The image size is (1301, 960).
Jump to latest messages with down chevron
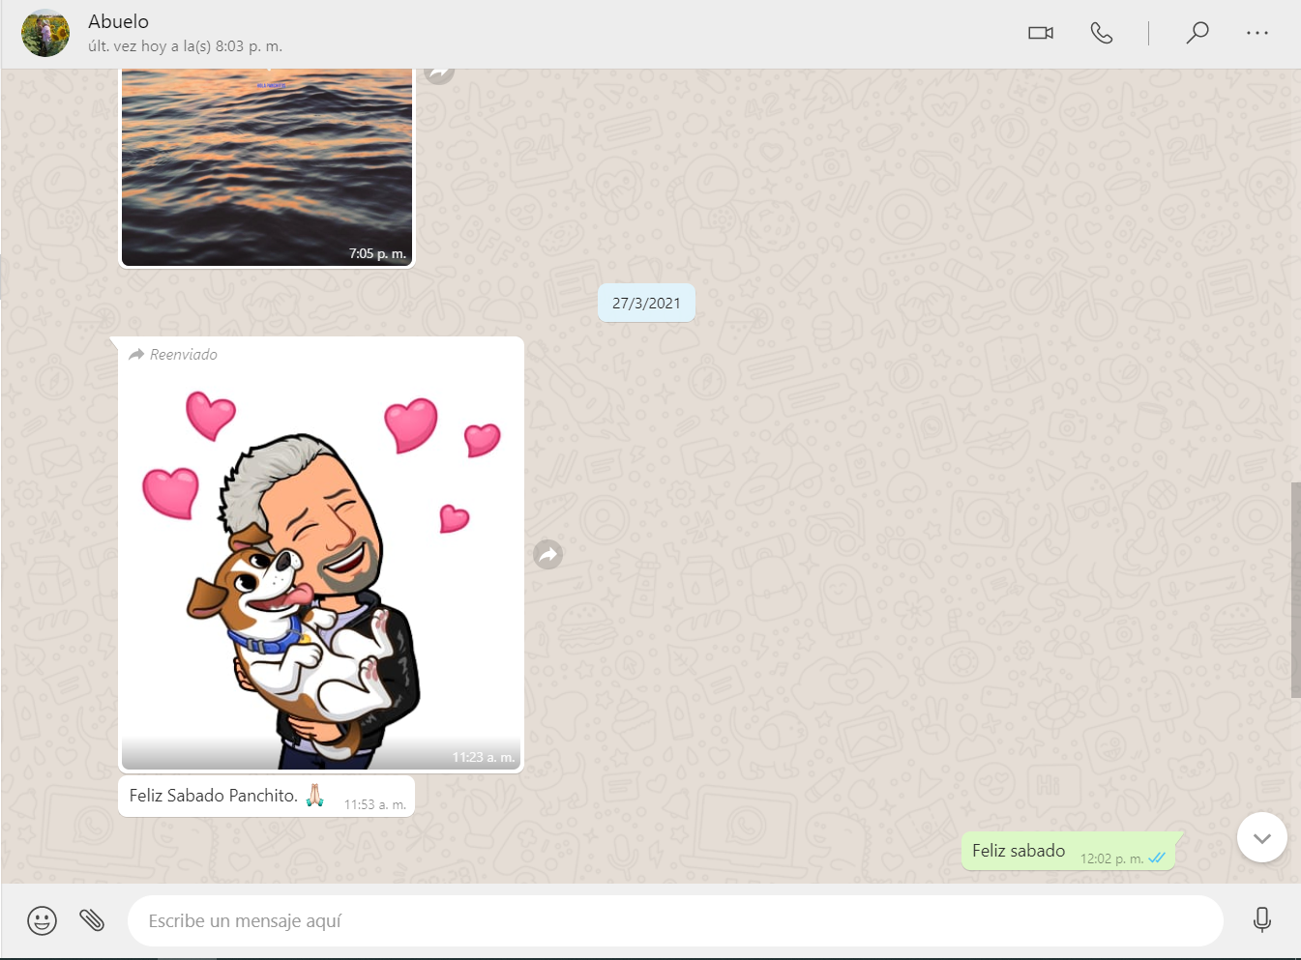1262,837
